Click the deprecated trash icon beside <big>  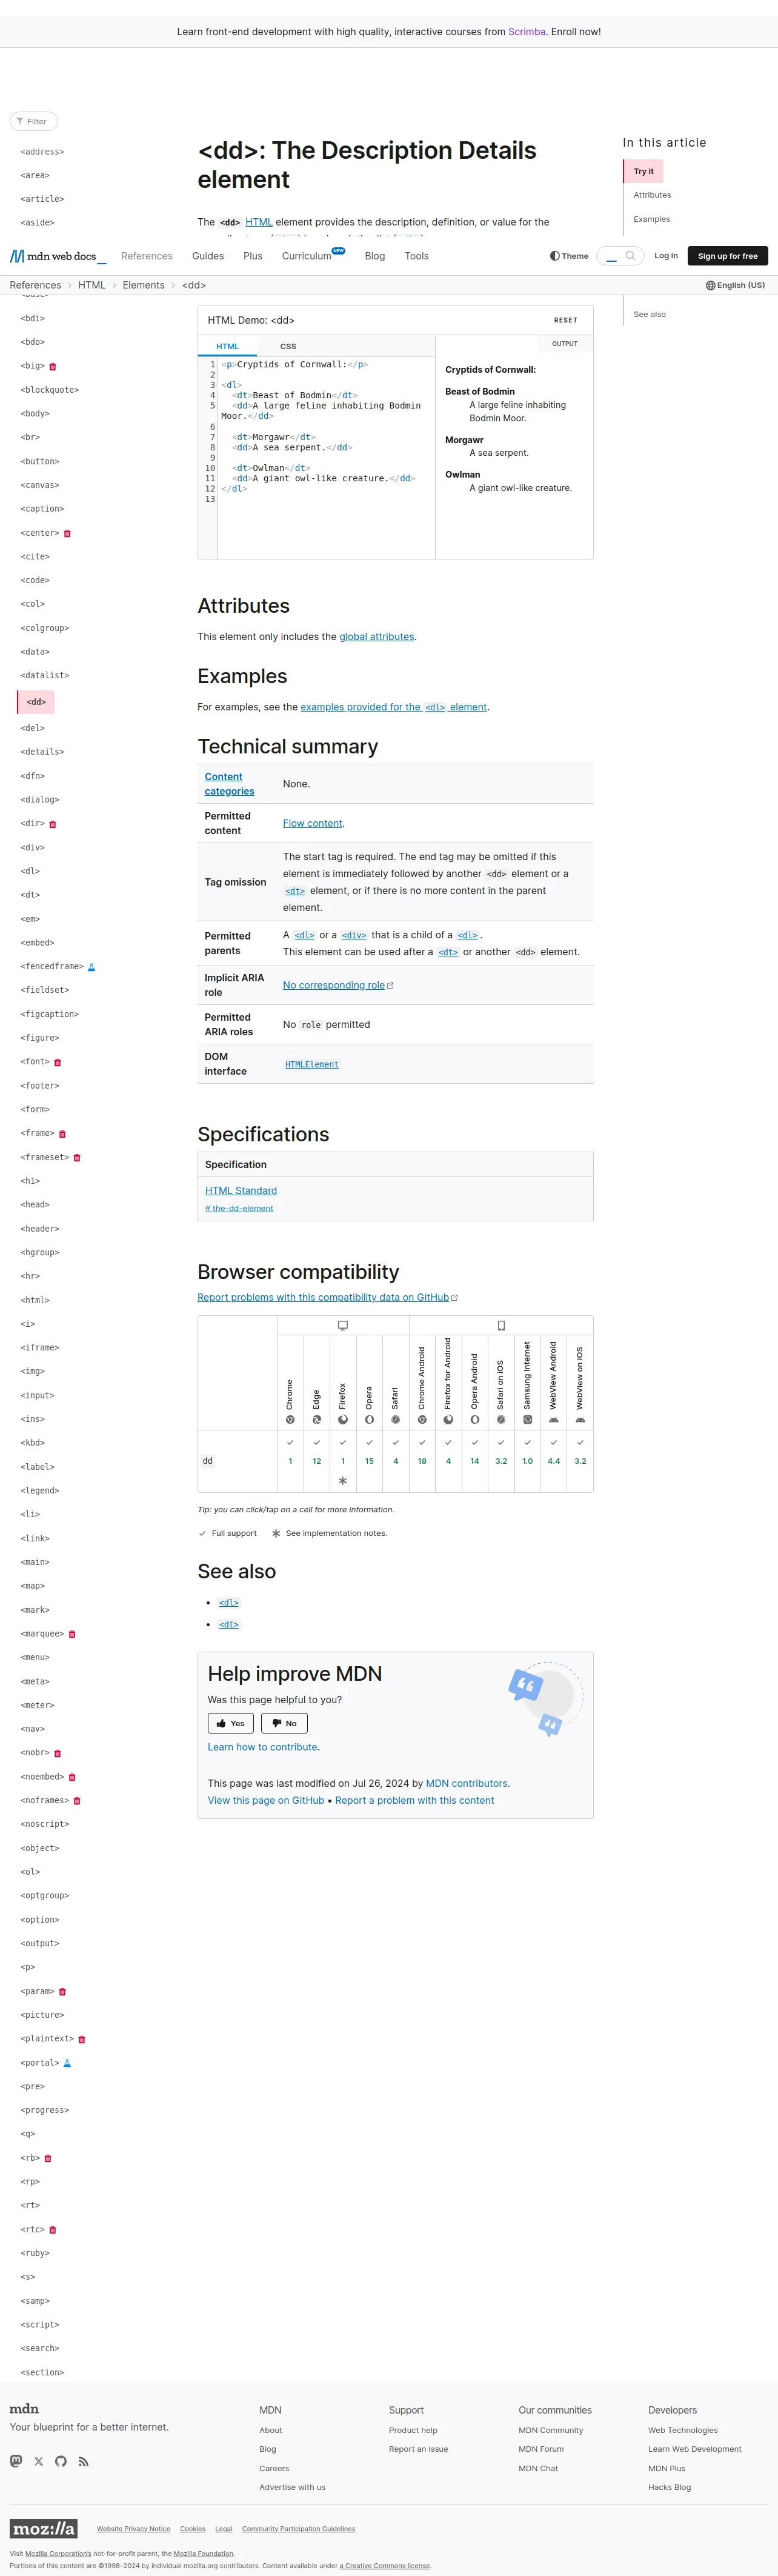coord(53,366)
